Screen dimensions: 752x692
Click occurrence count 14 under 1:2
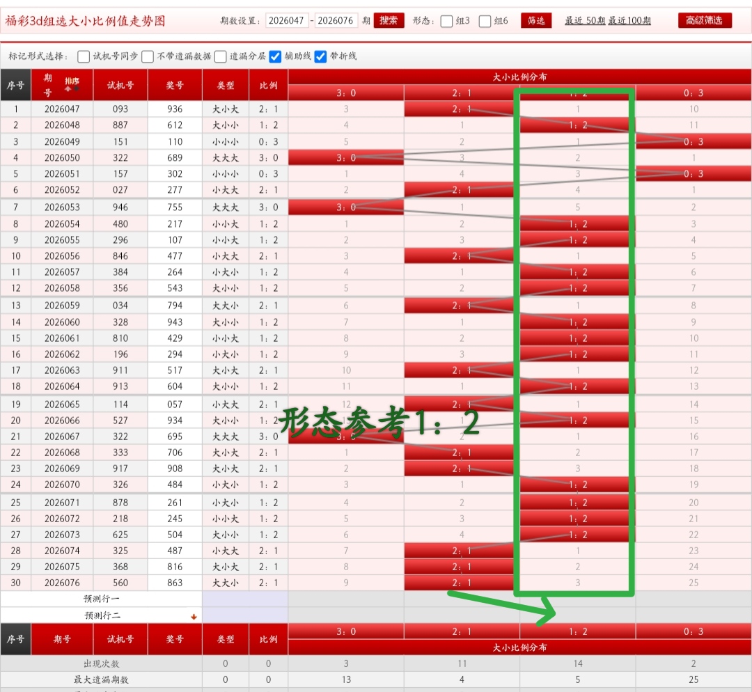(577, 663)
